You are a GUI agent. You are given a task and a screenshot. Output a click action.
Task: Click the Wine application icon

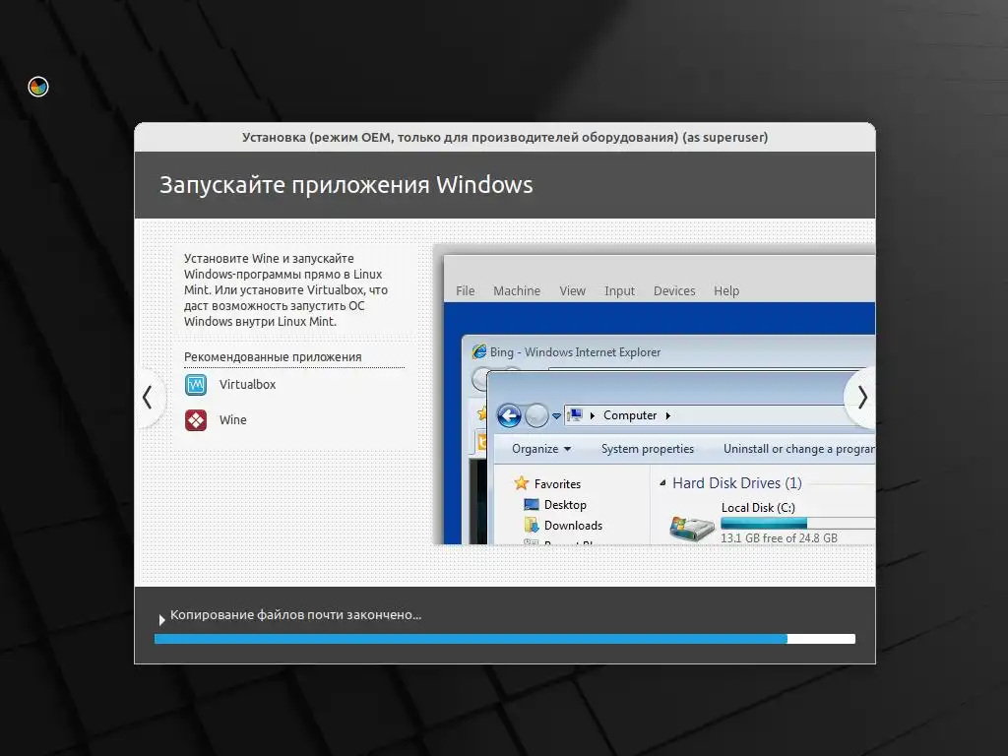coord(196,419)
